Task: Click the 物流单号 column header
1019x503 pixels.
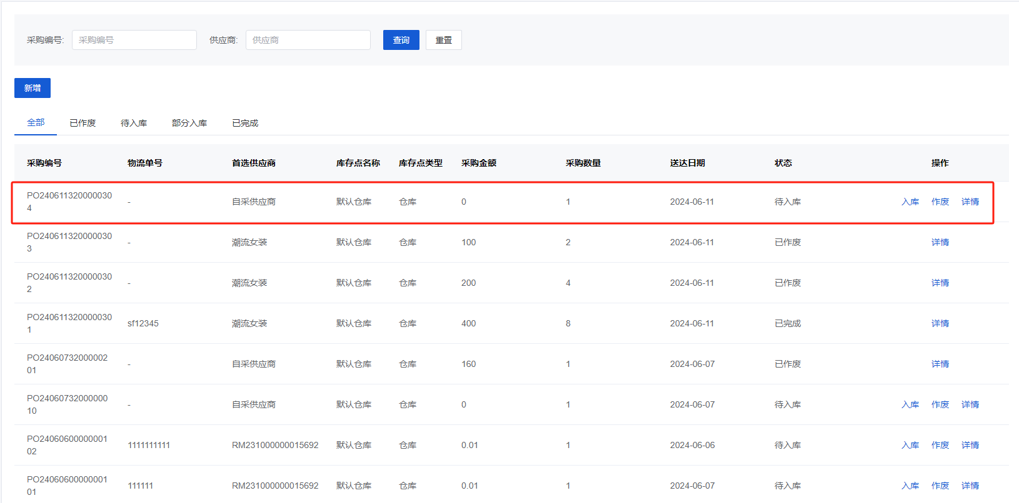Action: [x=145, y=163]
